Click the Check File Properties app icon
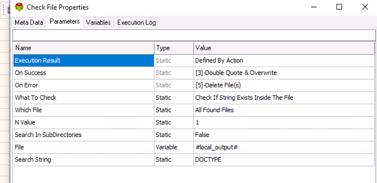377x183 pixels. pyautogui.click(x=19, y=7)
